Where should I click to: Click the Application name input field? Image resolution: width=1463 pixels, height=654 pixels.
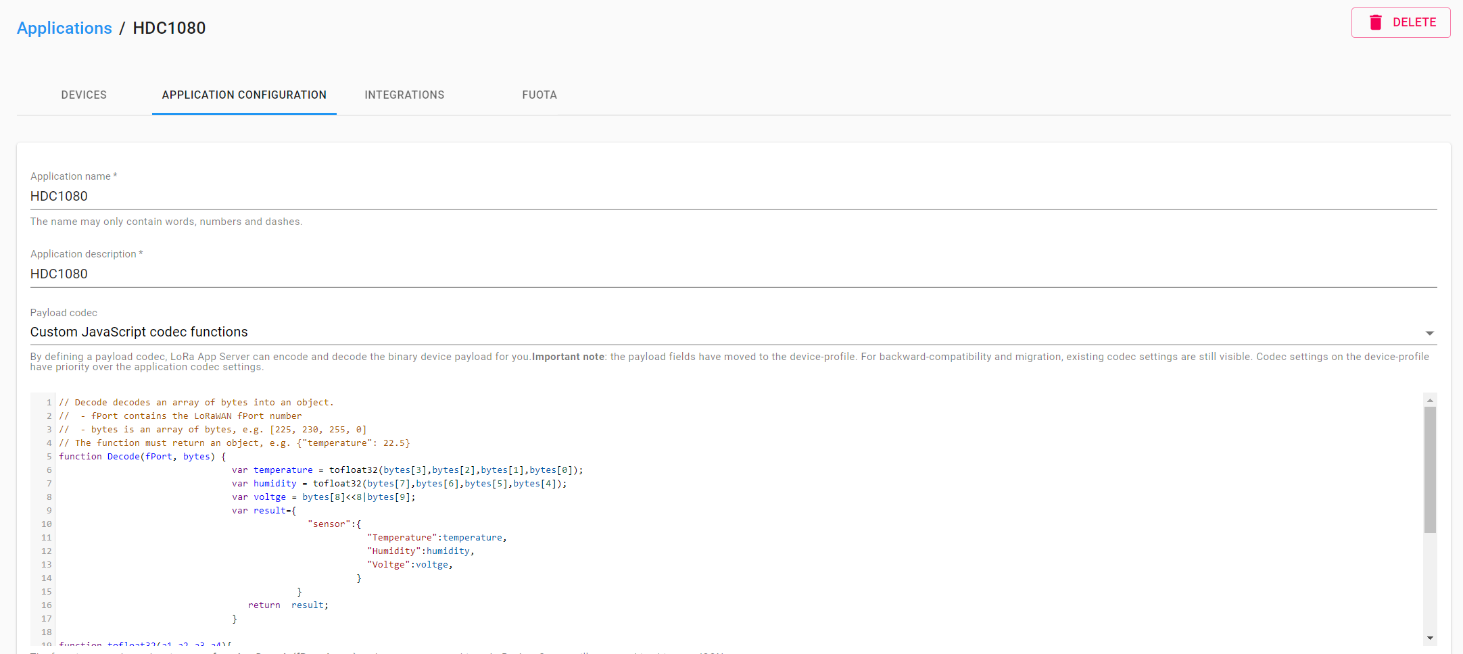[x=733, y=196]
